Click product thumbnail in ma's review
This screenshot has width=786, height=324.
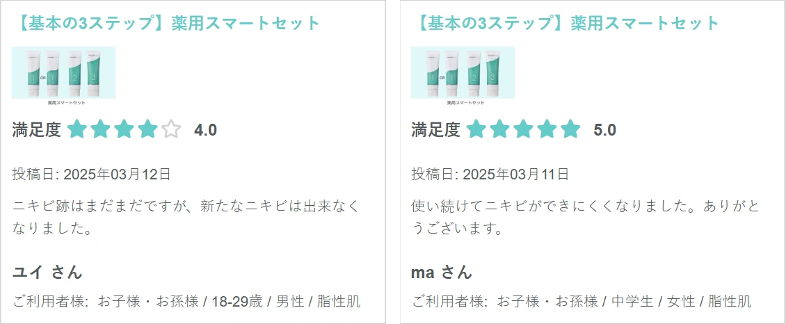[x=463, y=76]
